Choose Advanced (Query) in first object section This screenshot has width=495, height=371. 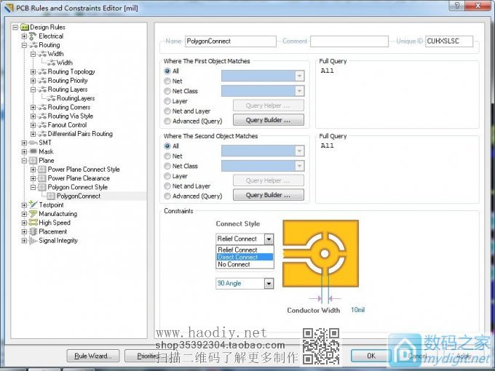pyautogui.click(x=168, y=121)
